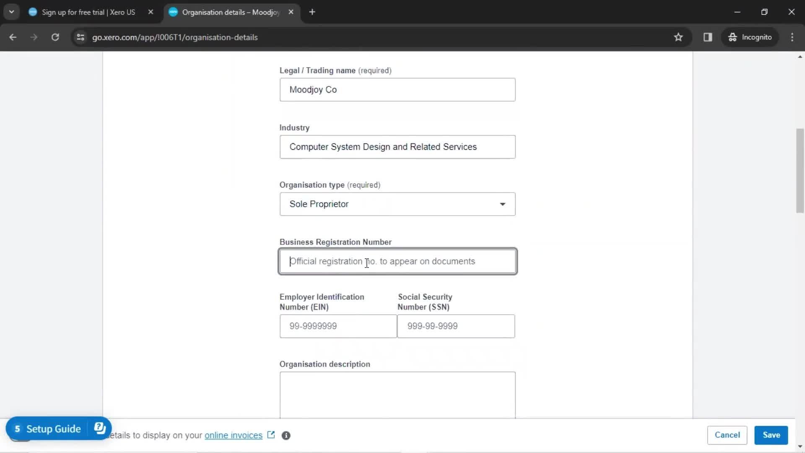Screen dimensions: 805x453
Task: Click the scrollbar down arrow
Action: 800,447
